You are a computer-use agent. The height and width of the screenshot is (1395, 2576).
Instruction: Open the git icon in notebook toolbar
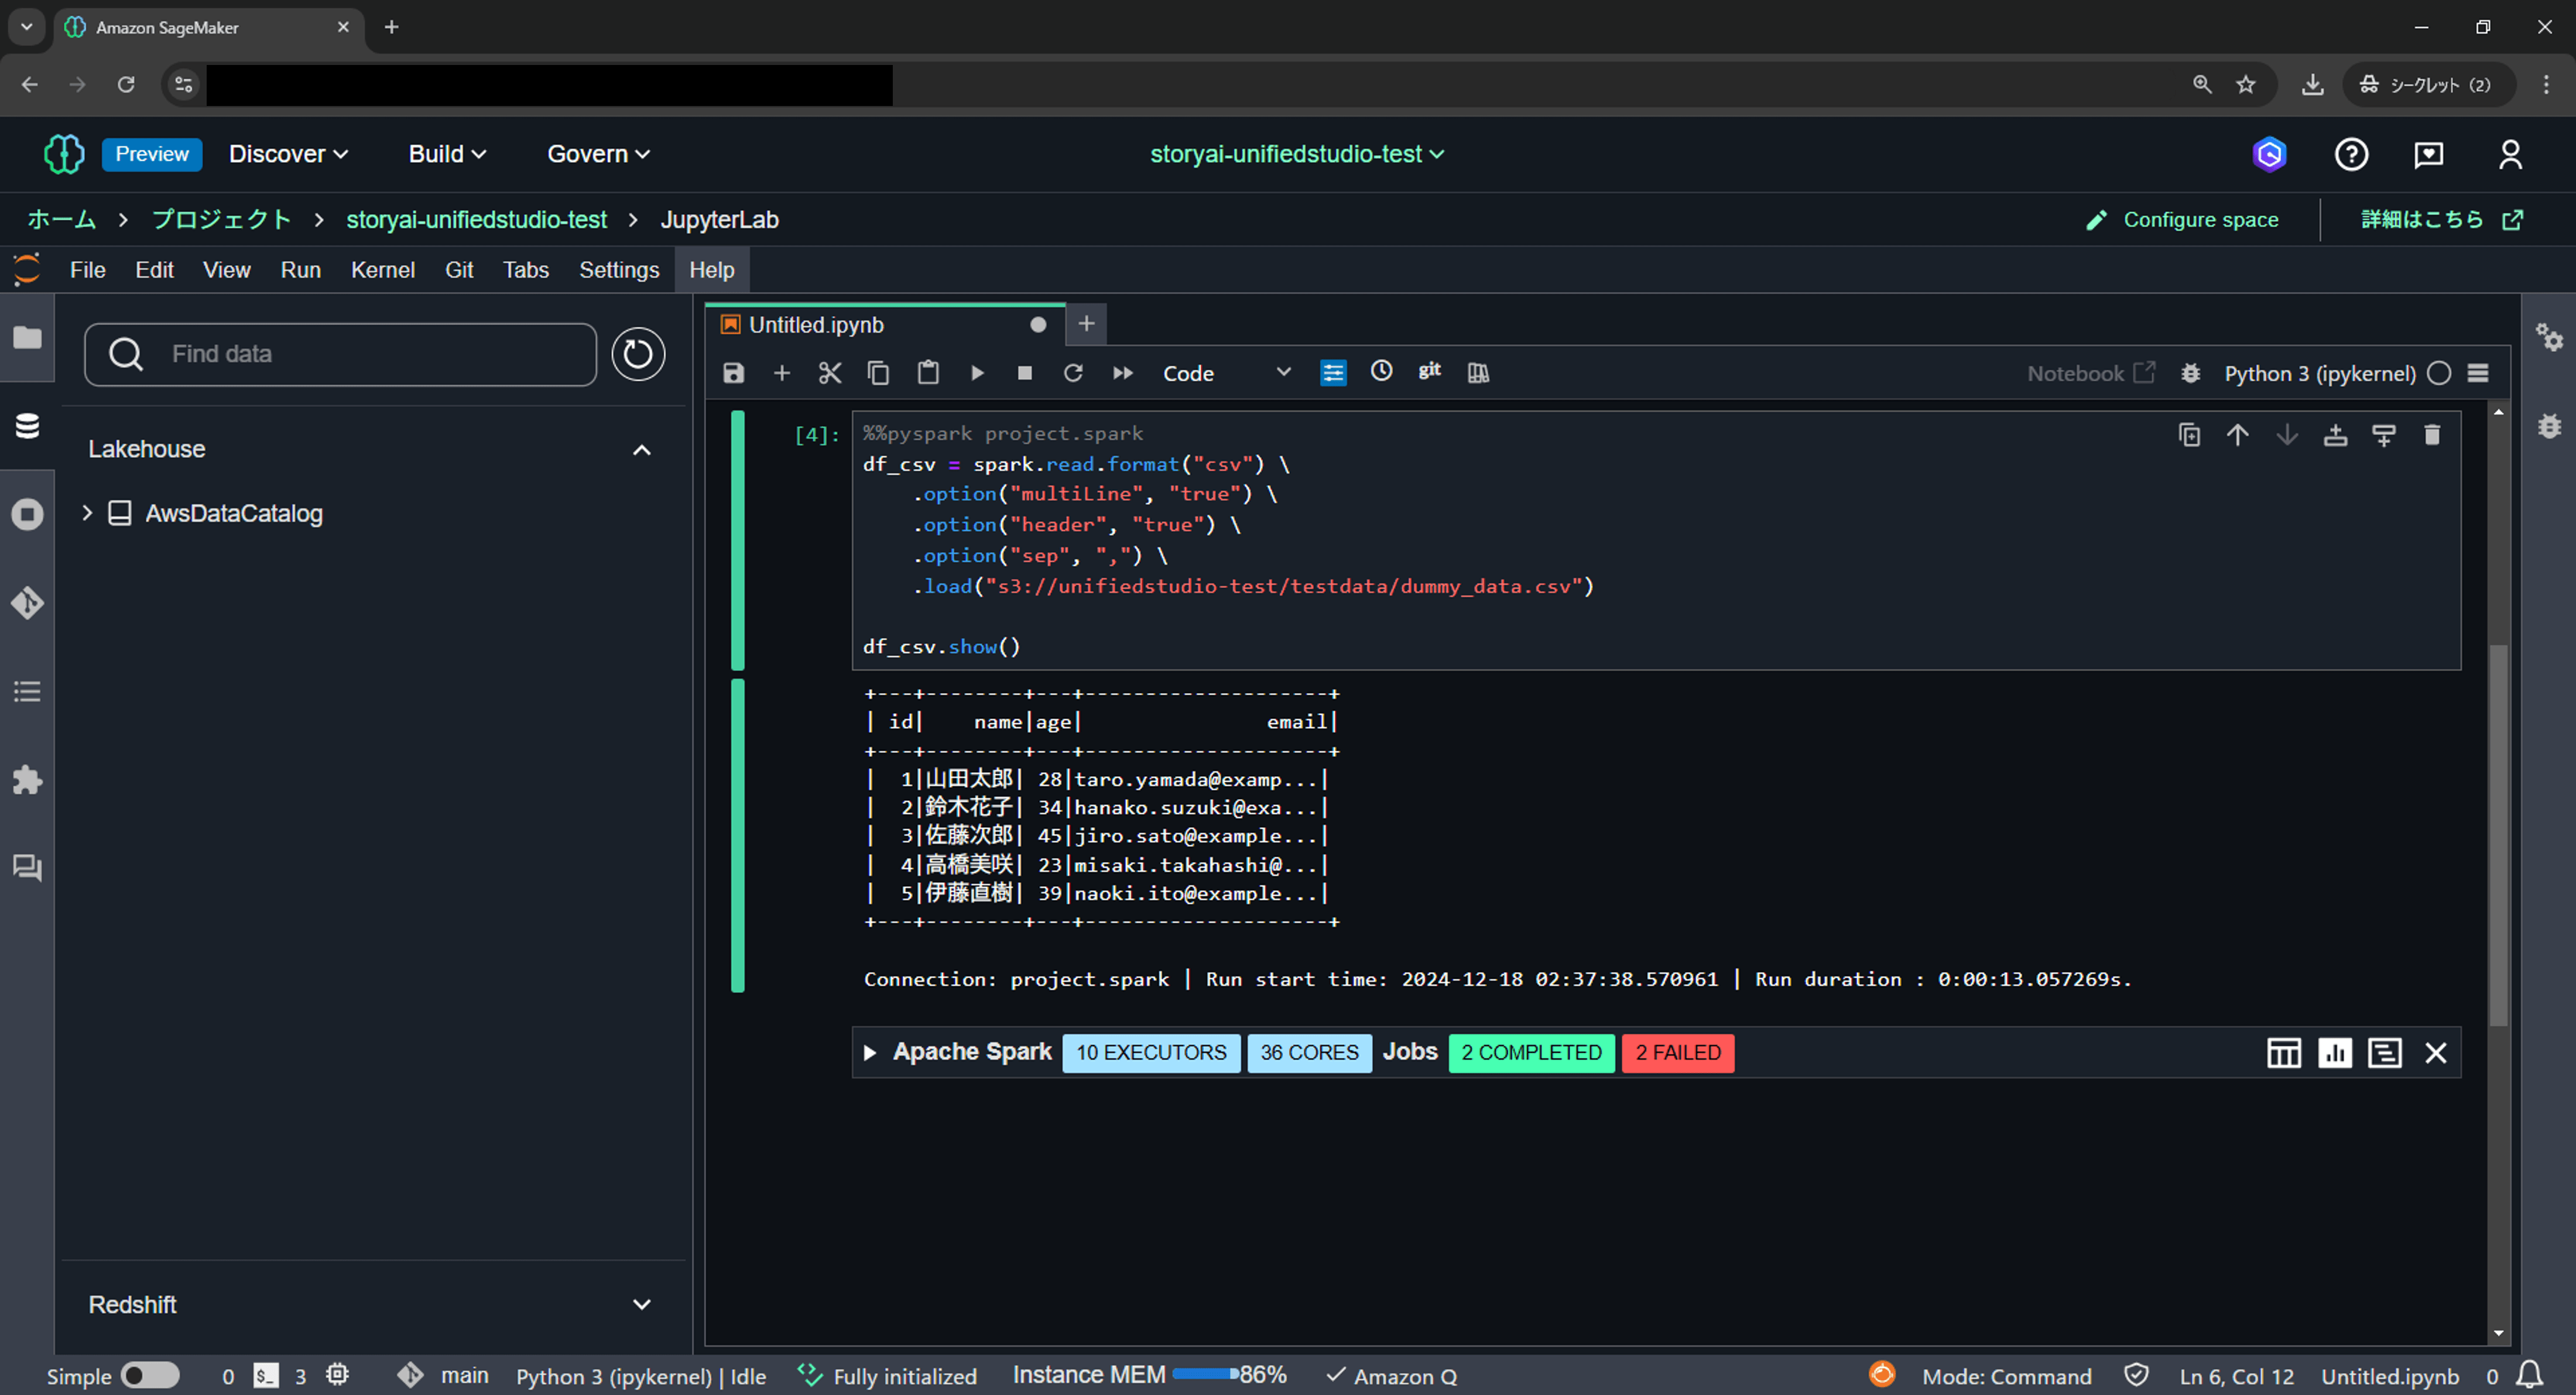(x=1430, y=371)
